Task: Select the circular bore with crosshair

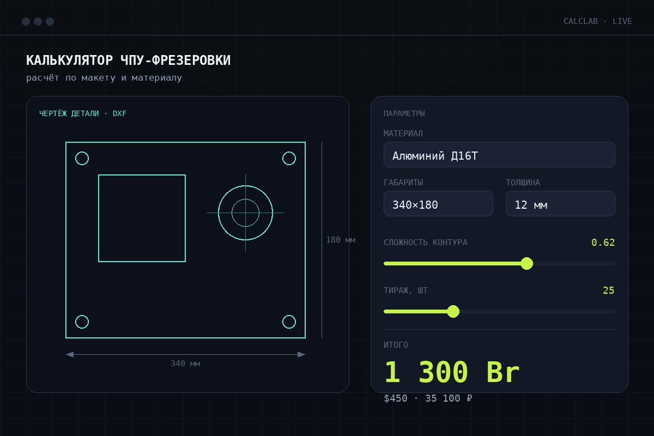Action: point(245,213)
